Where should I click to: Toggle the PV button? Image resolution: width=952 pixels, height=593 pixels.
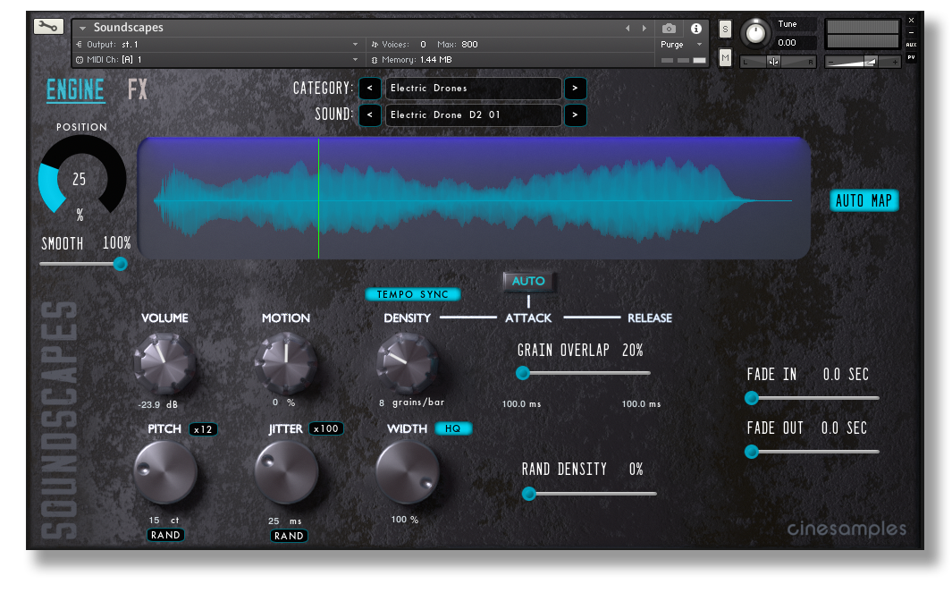click(911, 57)
